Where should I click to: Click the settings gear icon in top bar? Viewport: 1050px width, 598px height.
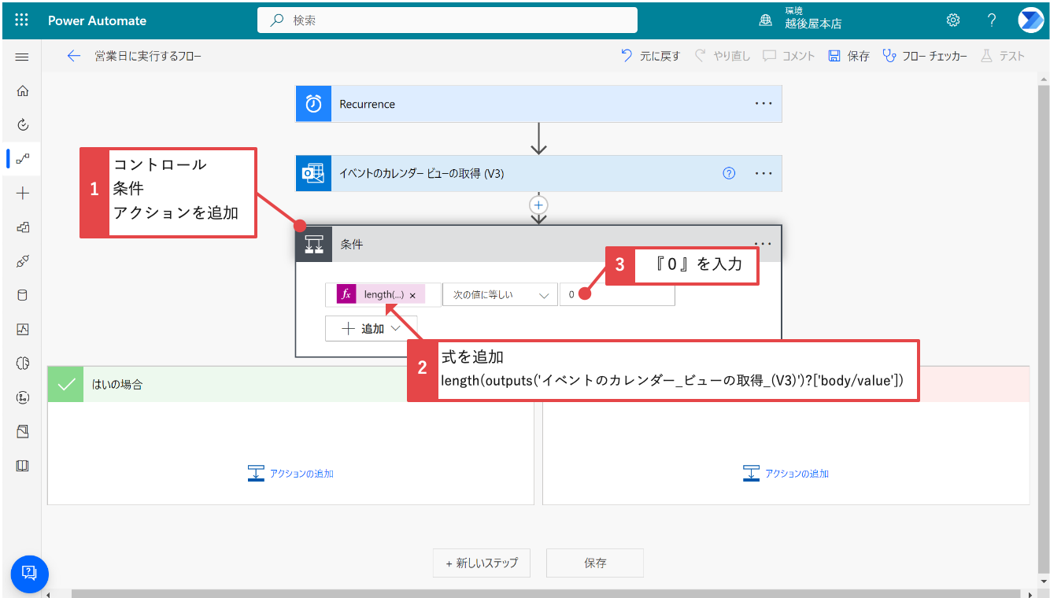pyautogui.click(x=952, y=20)
